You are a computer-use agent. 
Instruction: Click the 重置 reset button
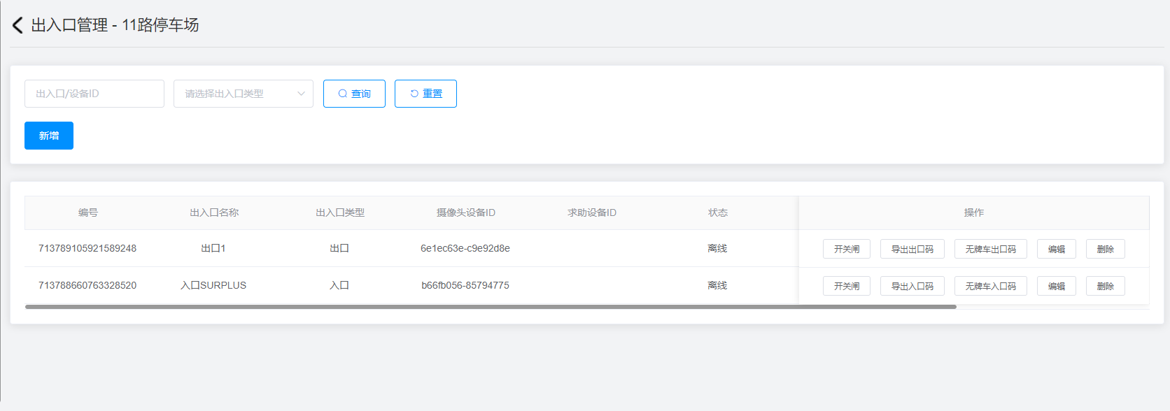(425, 94)
